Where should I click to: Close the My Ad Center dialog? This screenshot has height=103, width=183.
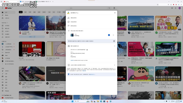coord(115,13)
